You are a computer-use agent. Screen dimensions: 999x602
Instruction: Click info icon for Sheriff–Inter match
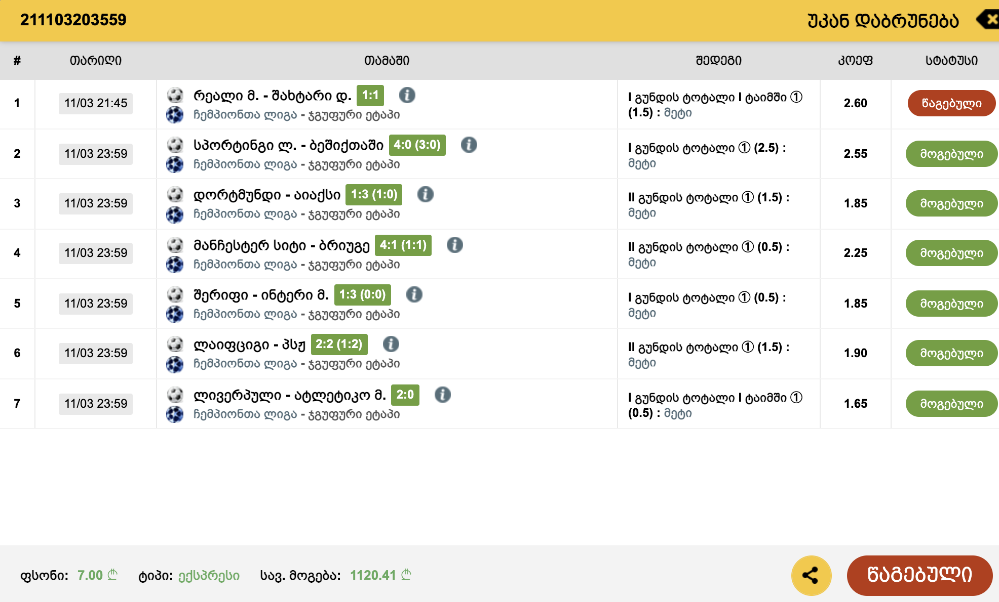click(414, 294)
